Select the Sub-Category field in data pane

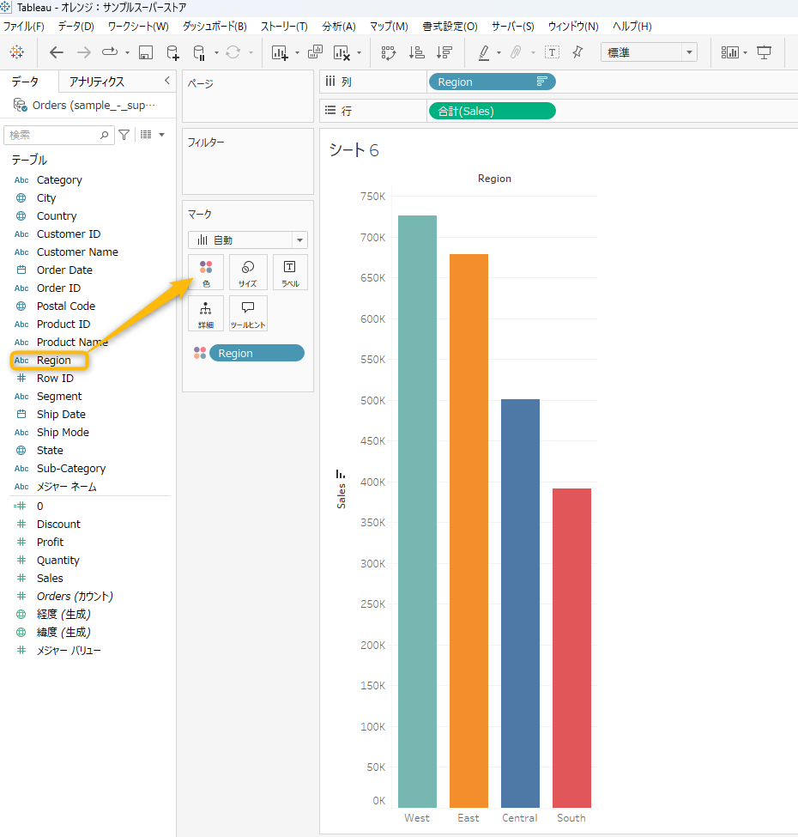point(70,469)
